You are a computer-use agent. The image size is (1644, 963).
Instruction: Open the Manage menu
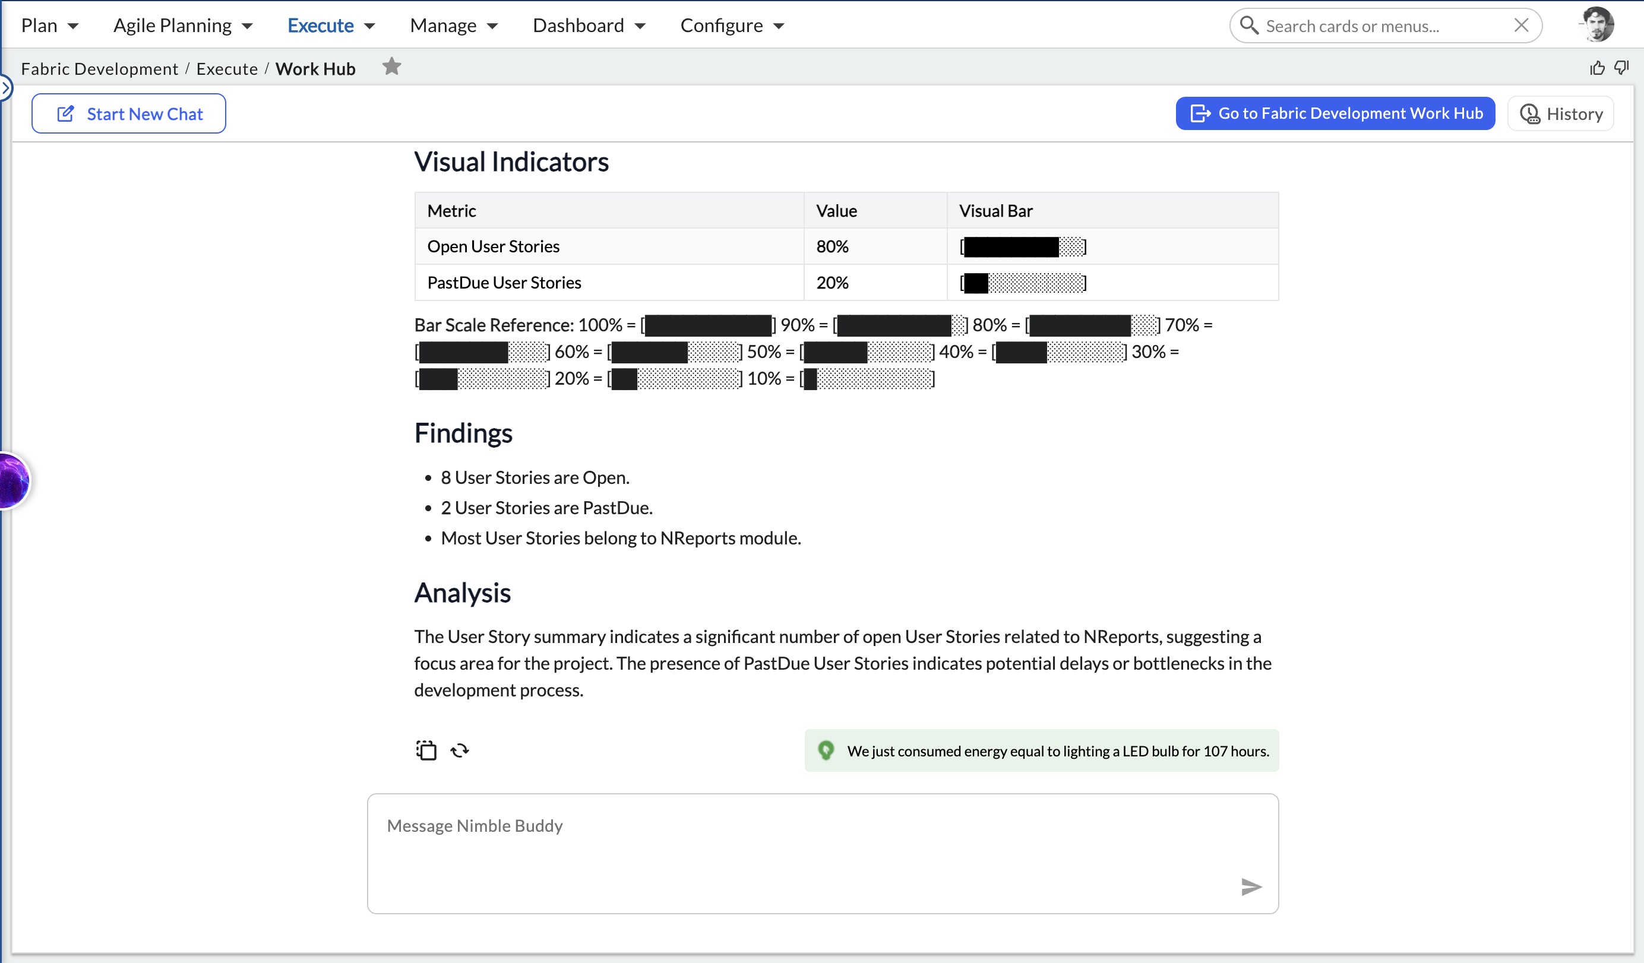(454, 26)
